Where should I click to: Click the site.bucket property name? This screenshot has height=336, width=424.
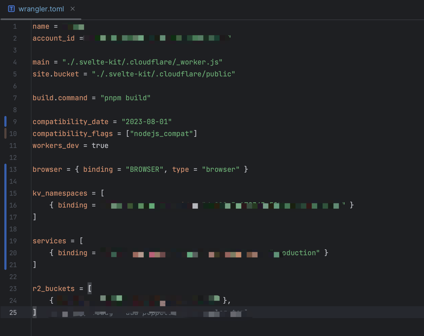55,74
